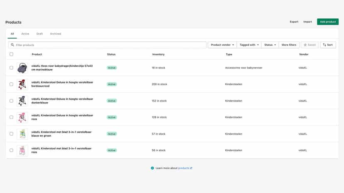Click the Product column header

pos(37,54)
